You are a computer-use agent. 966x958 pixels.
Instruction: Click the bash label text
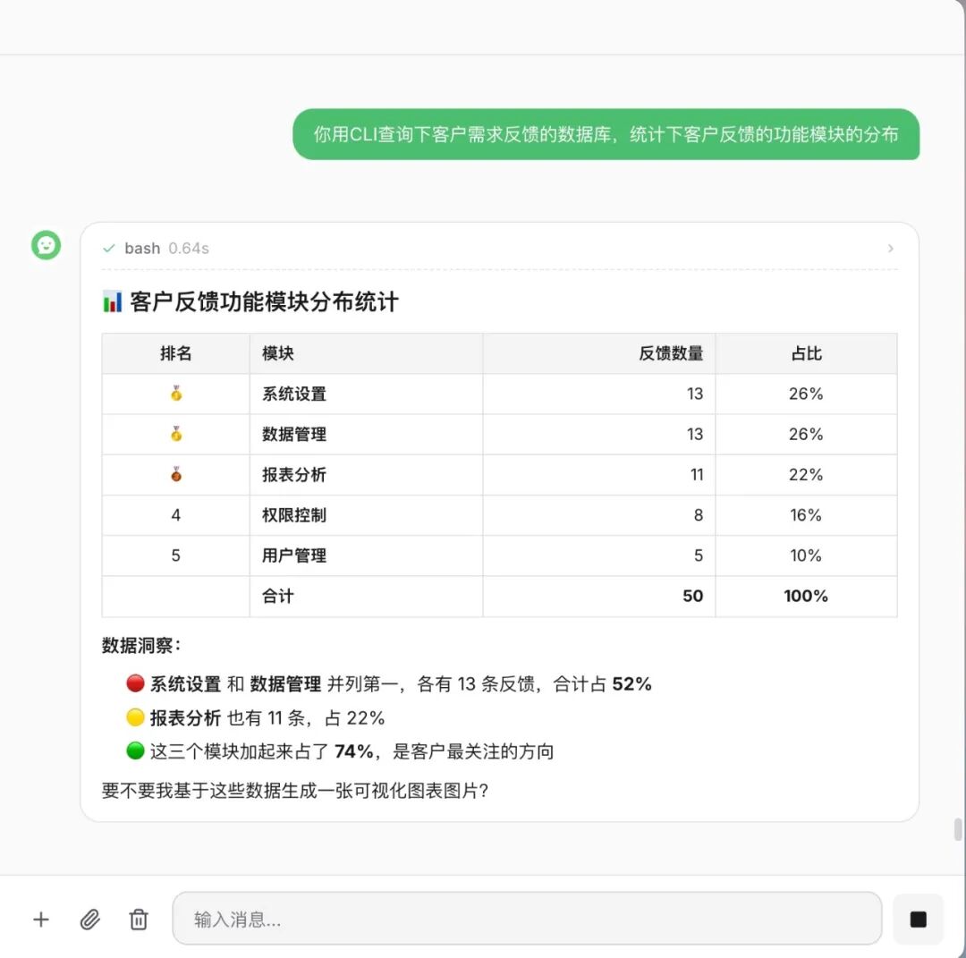click(x=142, y=249)
